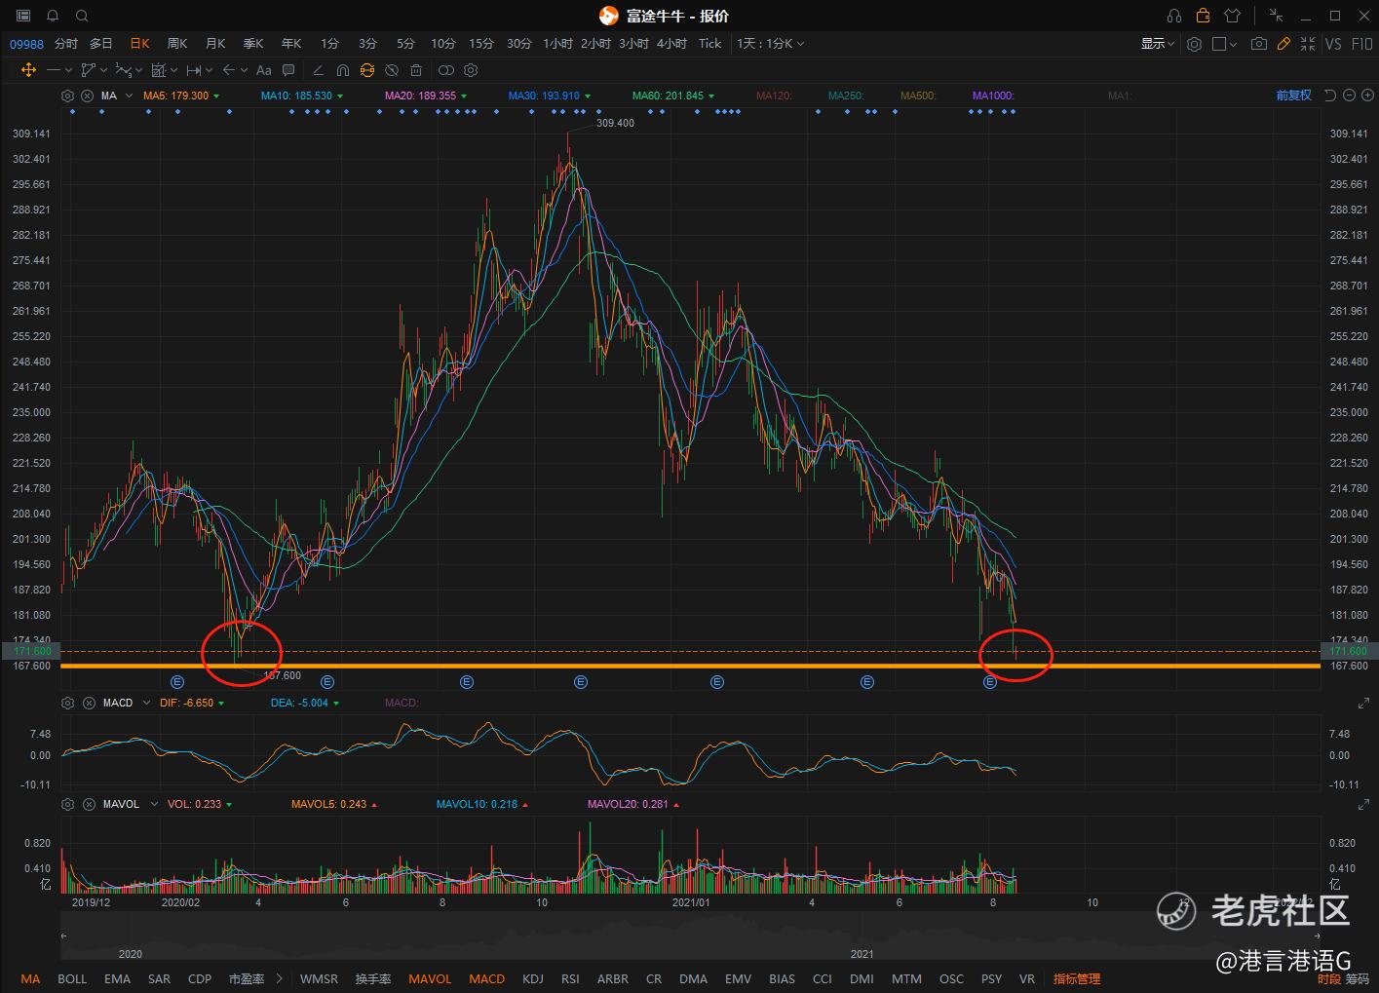Toggle the MAVOL indicator at bottom bar

point(430,978)
